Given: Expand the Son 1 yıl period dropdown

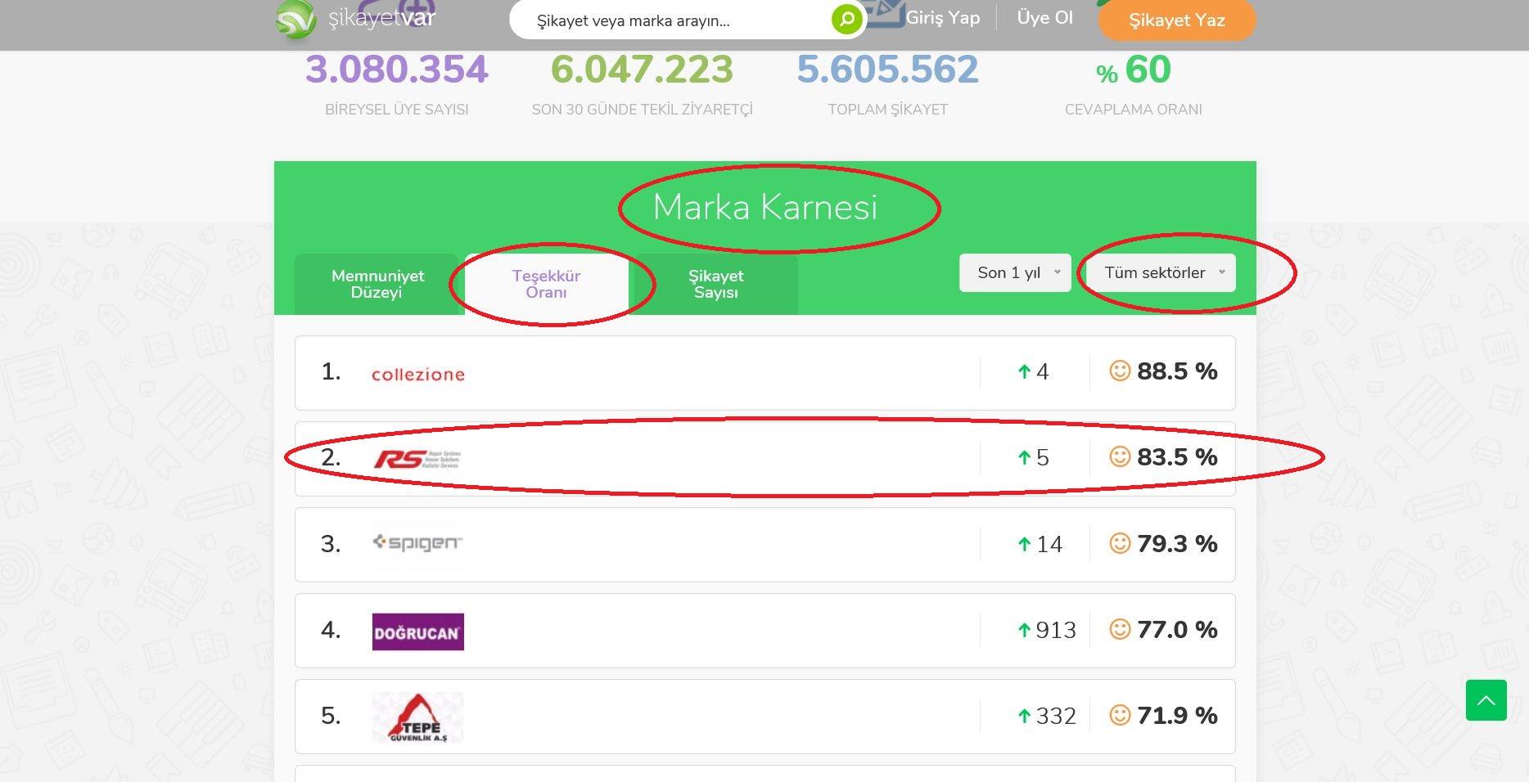Looking at the screenshot, I should click(1015, 272).
